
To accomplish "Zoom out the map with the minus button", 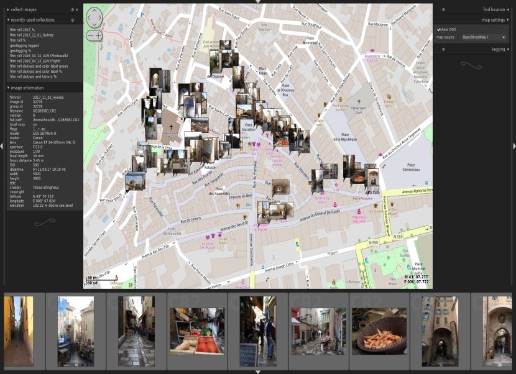I will tap(90, 35).
